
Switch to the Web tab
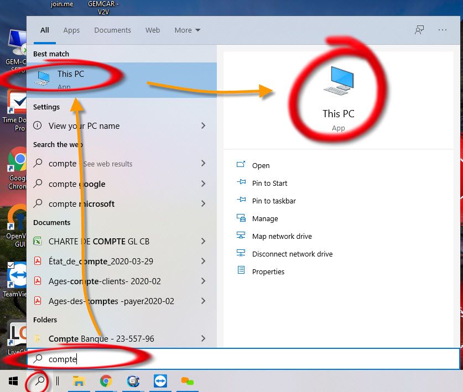click(x=153, y=30)
